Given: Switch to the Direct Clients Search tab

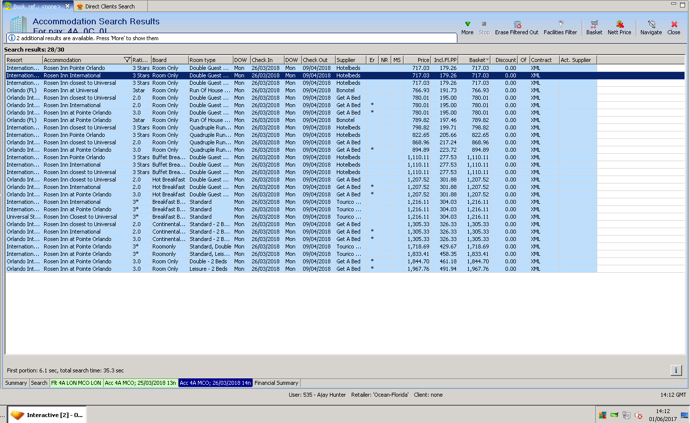Looking at the screenshot, I should coord(110,6).
